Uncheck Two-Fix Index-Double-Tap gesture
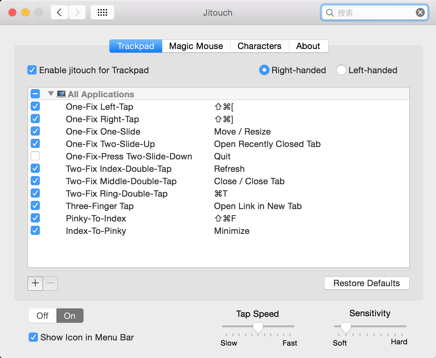The width and height of the screenshot is (436, 358). pos(35,169)
